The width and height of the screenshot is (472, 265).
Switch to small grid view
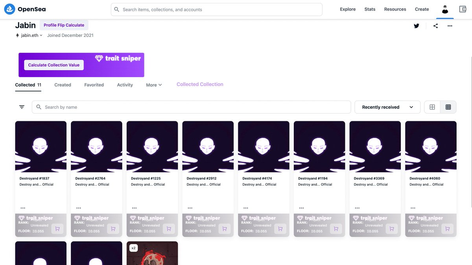click(x=448, y=107)
